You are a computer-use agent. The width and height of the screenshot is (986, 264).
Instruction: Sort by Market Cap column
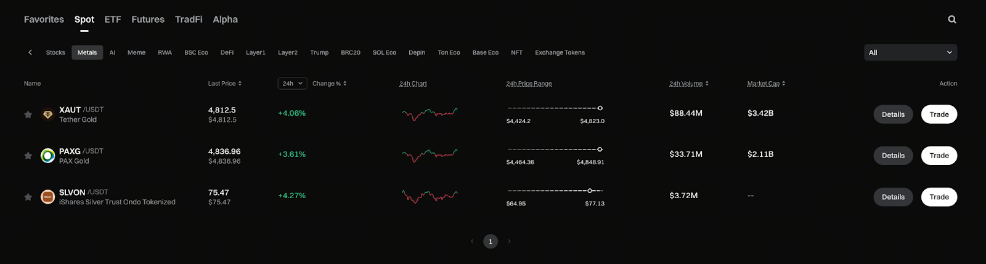tap(783, 84)
